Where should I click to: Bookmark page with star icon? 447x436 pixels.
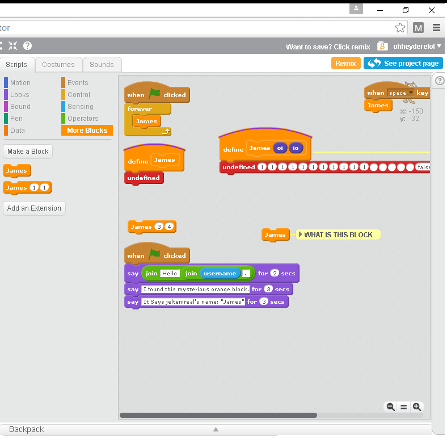point(400,28)
